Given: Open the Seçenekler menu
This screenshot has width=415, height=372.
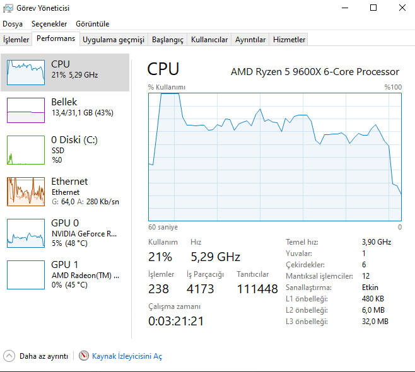Looking at the screenshot, I should tap(49, 24).
